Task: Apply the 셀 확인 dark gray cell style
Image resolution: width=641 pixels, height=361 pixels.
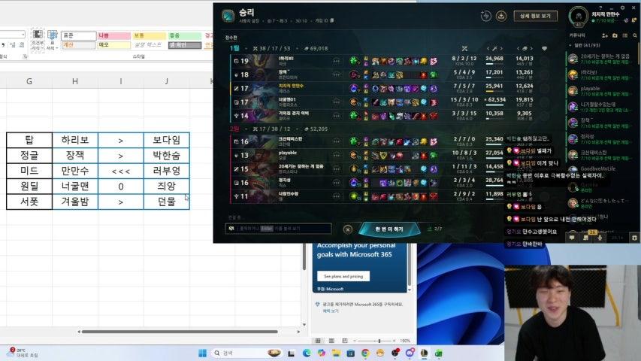Action: [185, 44]
